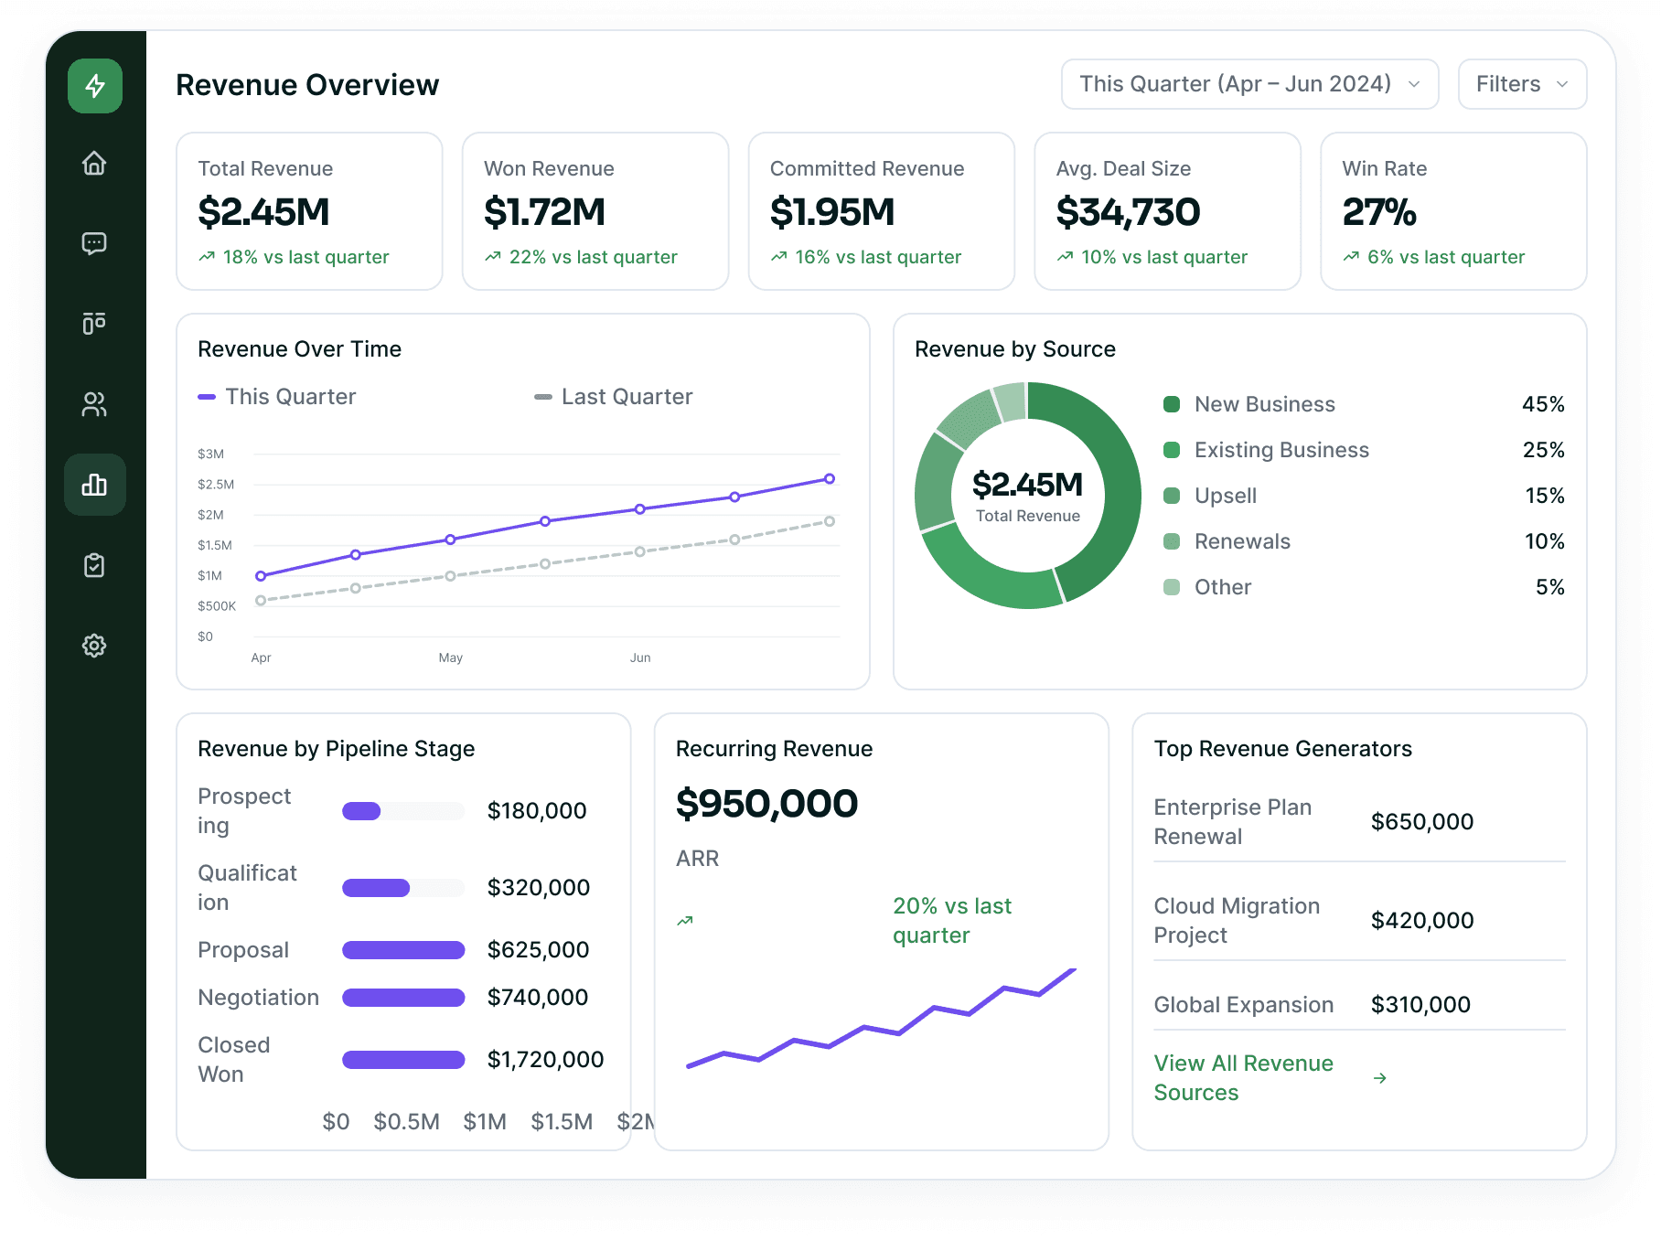Click the arrow next to View All Revenue Sources
Viewport: 1661px width, 1240px height.
[x=1380, y=1078]
